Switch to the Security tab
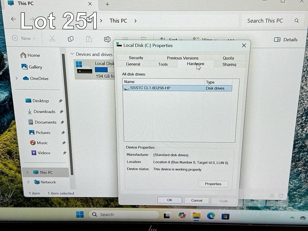 point(136,58)
